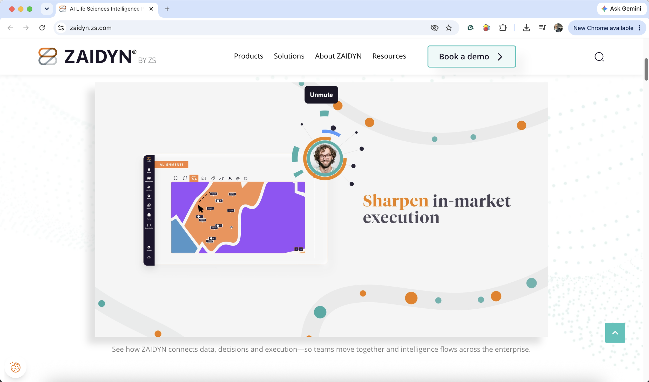Image resolution: width=649 pixels, height=382 pixels.
Task: Close the AI Life Sciences Intelligence tab
Action: [151, 9]
